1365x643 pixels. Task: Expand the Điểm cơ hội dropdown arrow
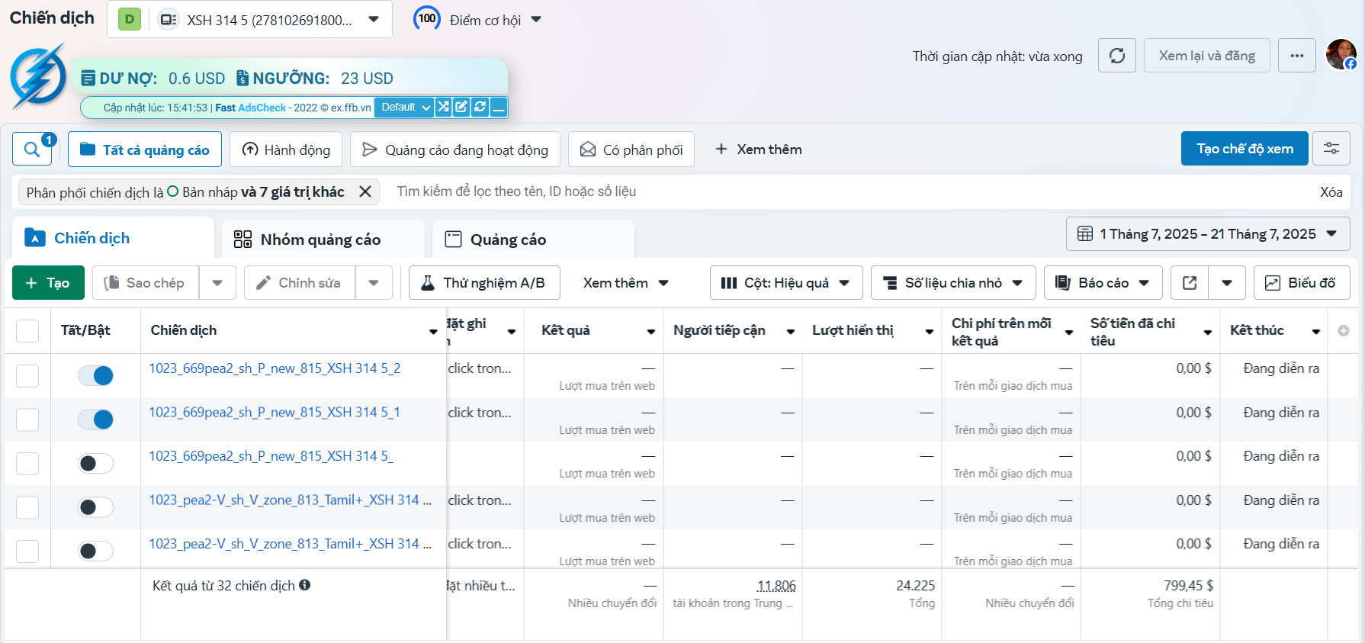tap(536, 20)
